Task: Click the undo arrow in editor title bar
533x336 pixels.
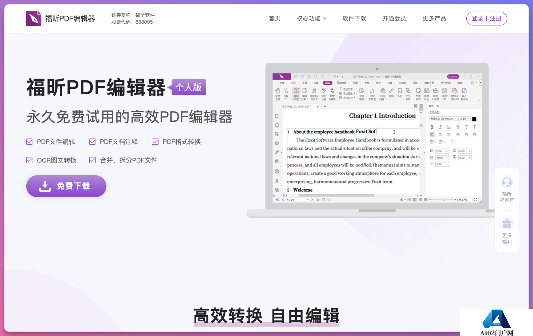Action: coord(322,76)
